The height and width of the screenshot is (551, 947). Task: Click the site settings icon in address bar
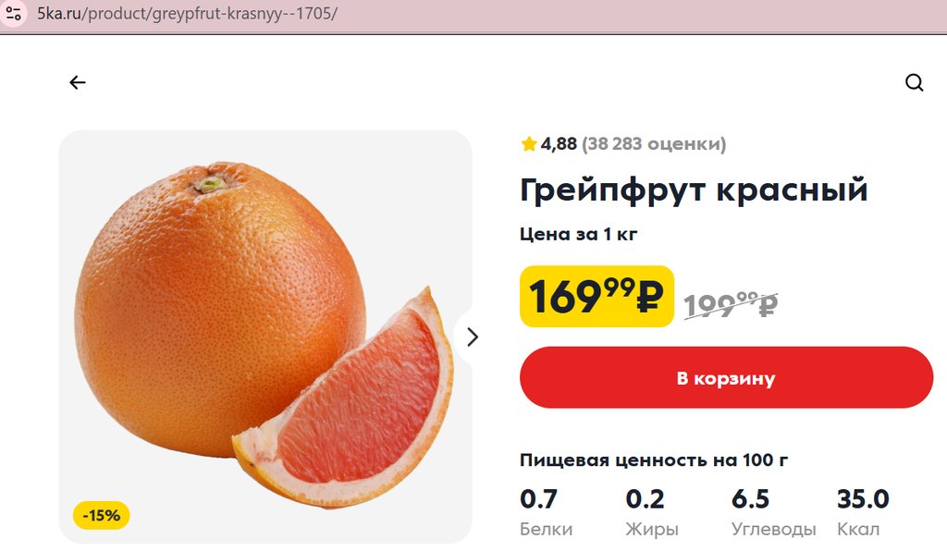pos(13,15)
